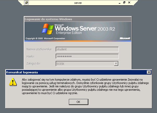Click the Zaloguj do label
The width and height of the screenshot is (157, 113).
click(34, 63)
